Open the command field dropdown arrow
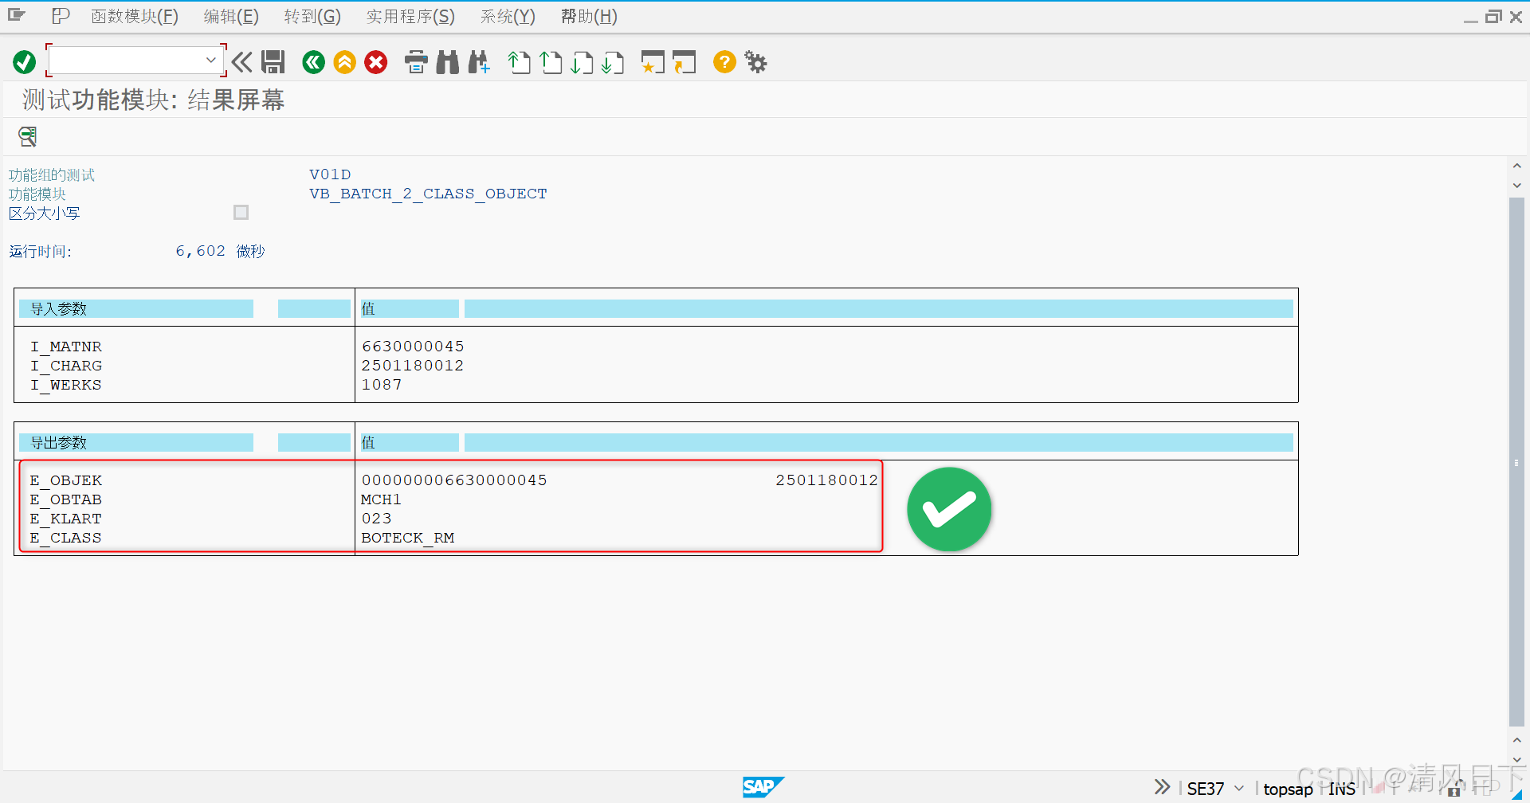The height and width of the screenshot is (803, 1530). click(x=211, y=60)
